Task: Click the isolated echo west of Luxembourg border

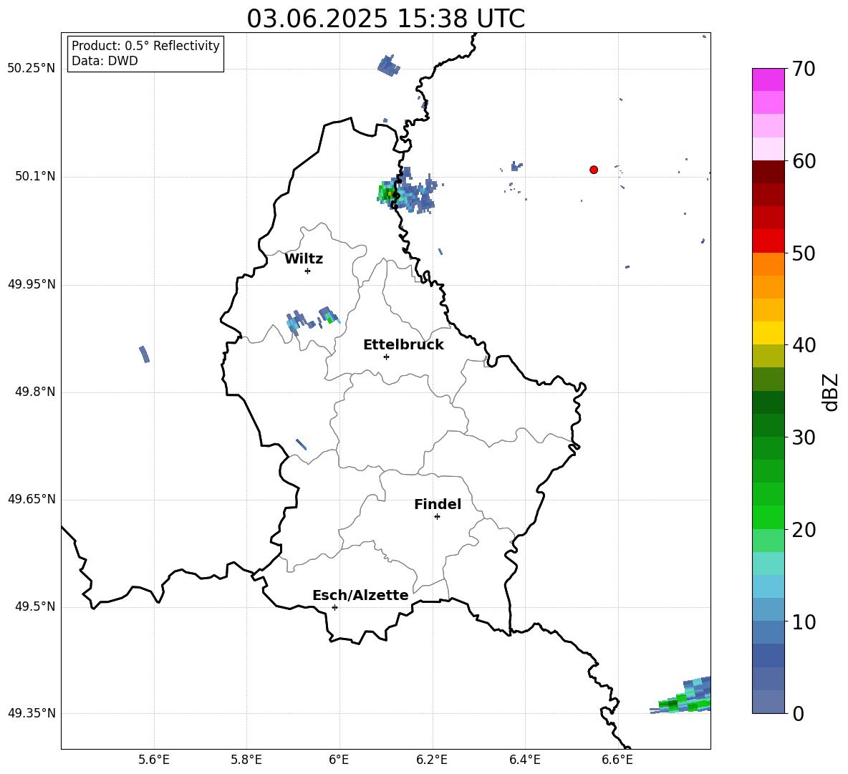Action: (145, 354)
